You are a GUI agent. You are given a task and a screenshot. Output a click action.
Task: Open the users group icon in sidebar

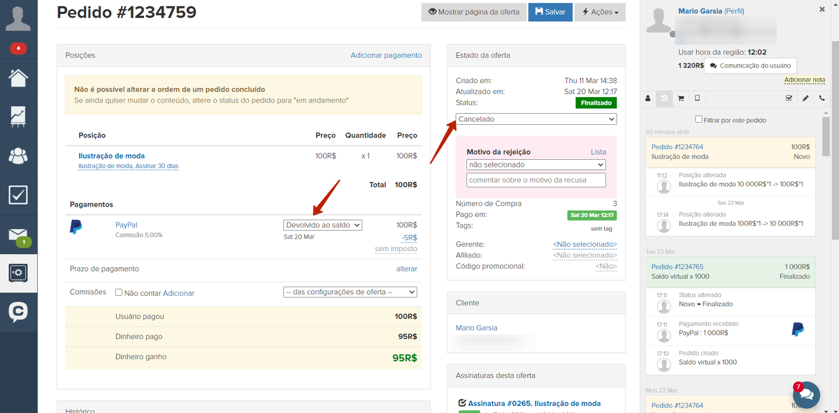pos(18,156)
